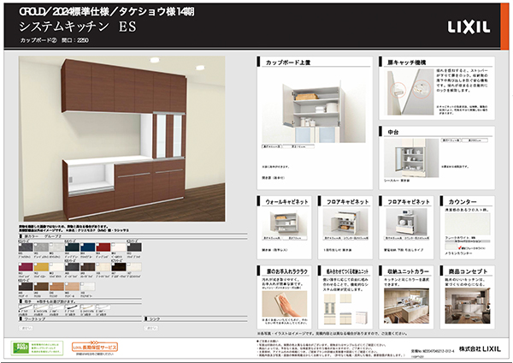The height and width of the screenshot is (363, 513).
Task: Click the カウンター heading
Action: coord(463,202)
